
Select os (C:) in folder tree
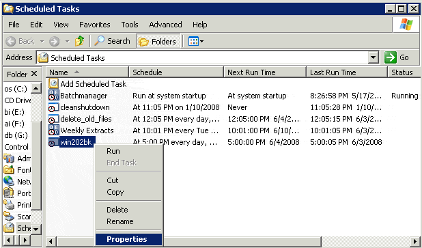[x=16, y=89]
